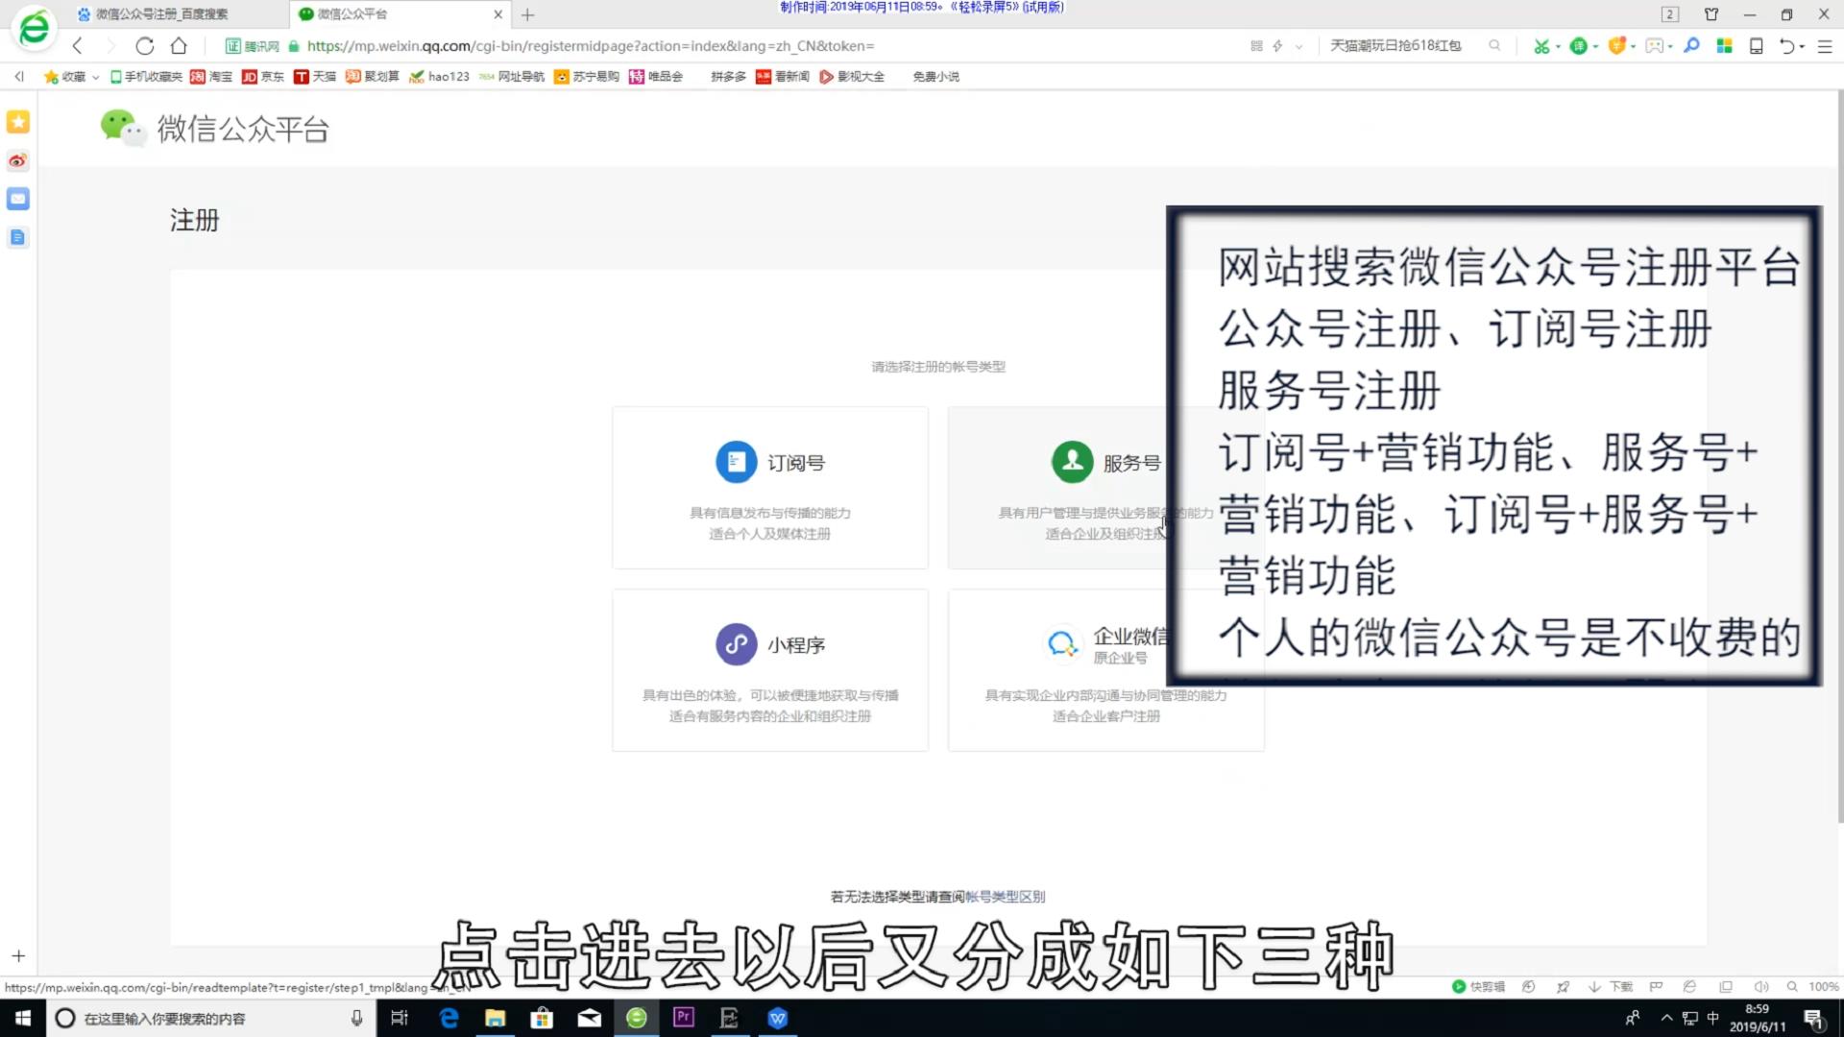Open the Windows Start menu
Image resolution: width=1844 pixels, height=1037 pixels.
(x=22, y=1018)
